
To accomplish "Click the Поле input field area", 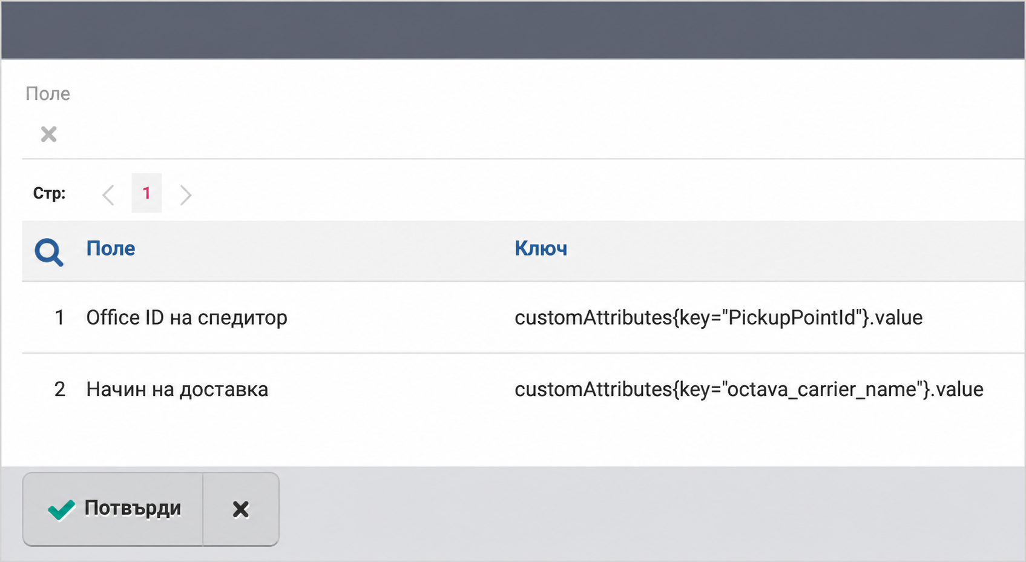I will [523, 134].
